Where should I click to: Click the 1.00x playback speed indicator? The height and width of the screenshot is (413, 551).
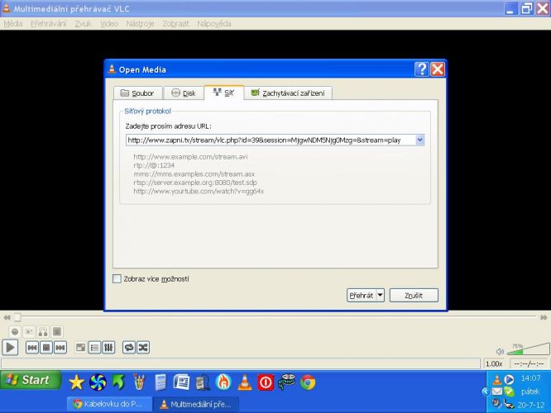tap(494, 363)
